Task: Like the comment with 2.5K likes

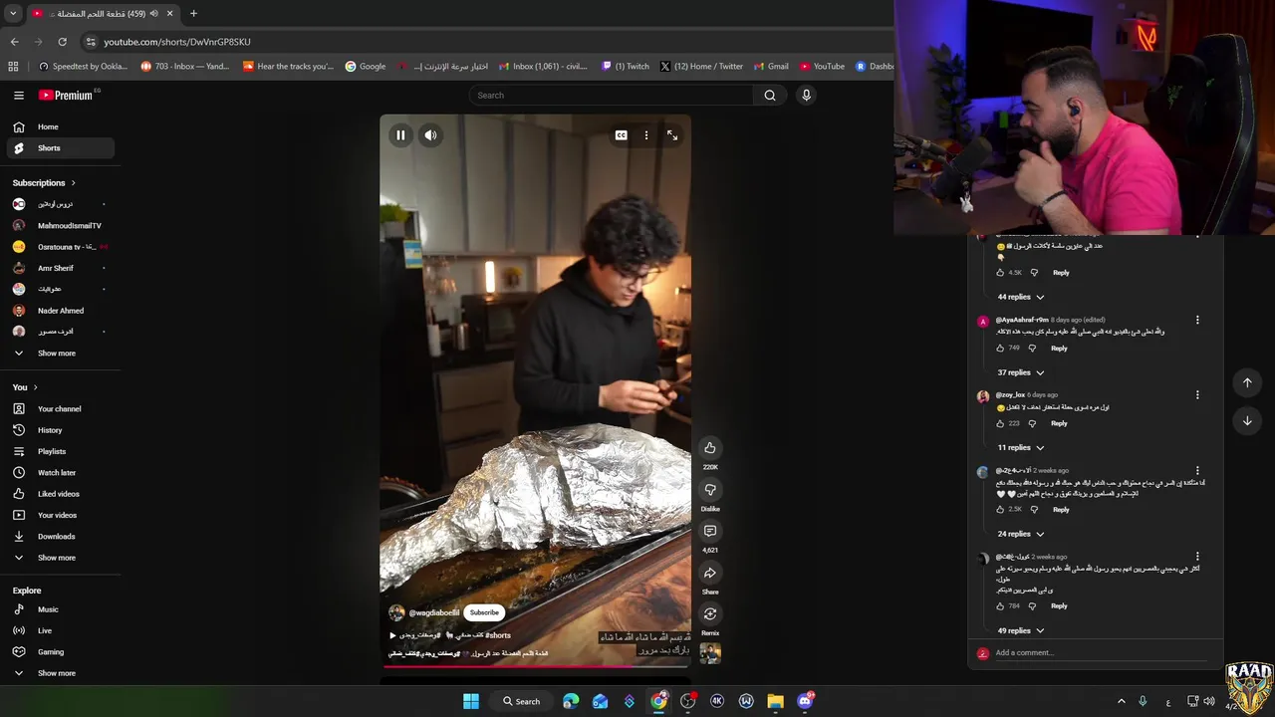Action: [1000, 510]
